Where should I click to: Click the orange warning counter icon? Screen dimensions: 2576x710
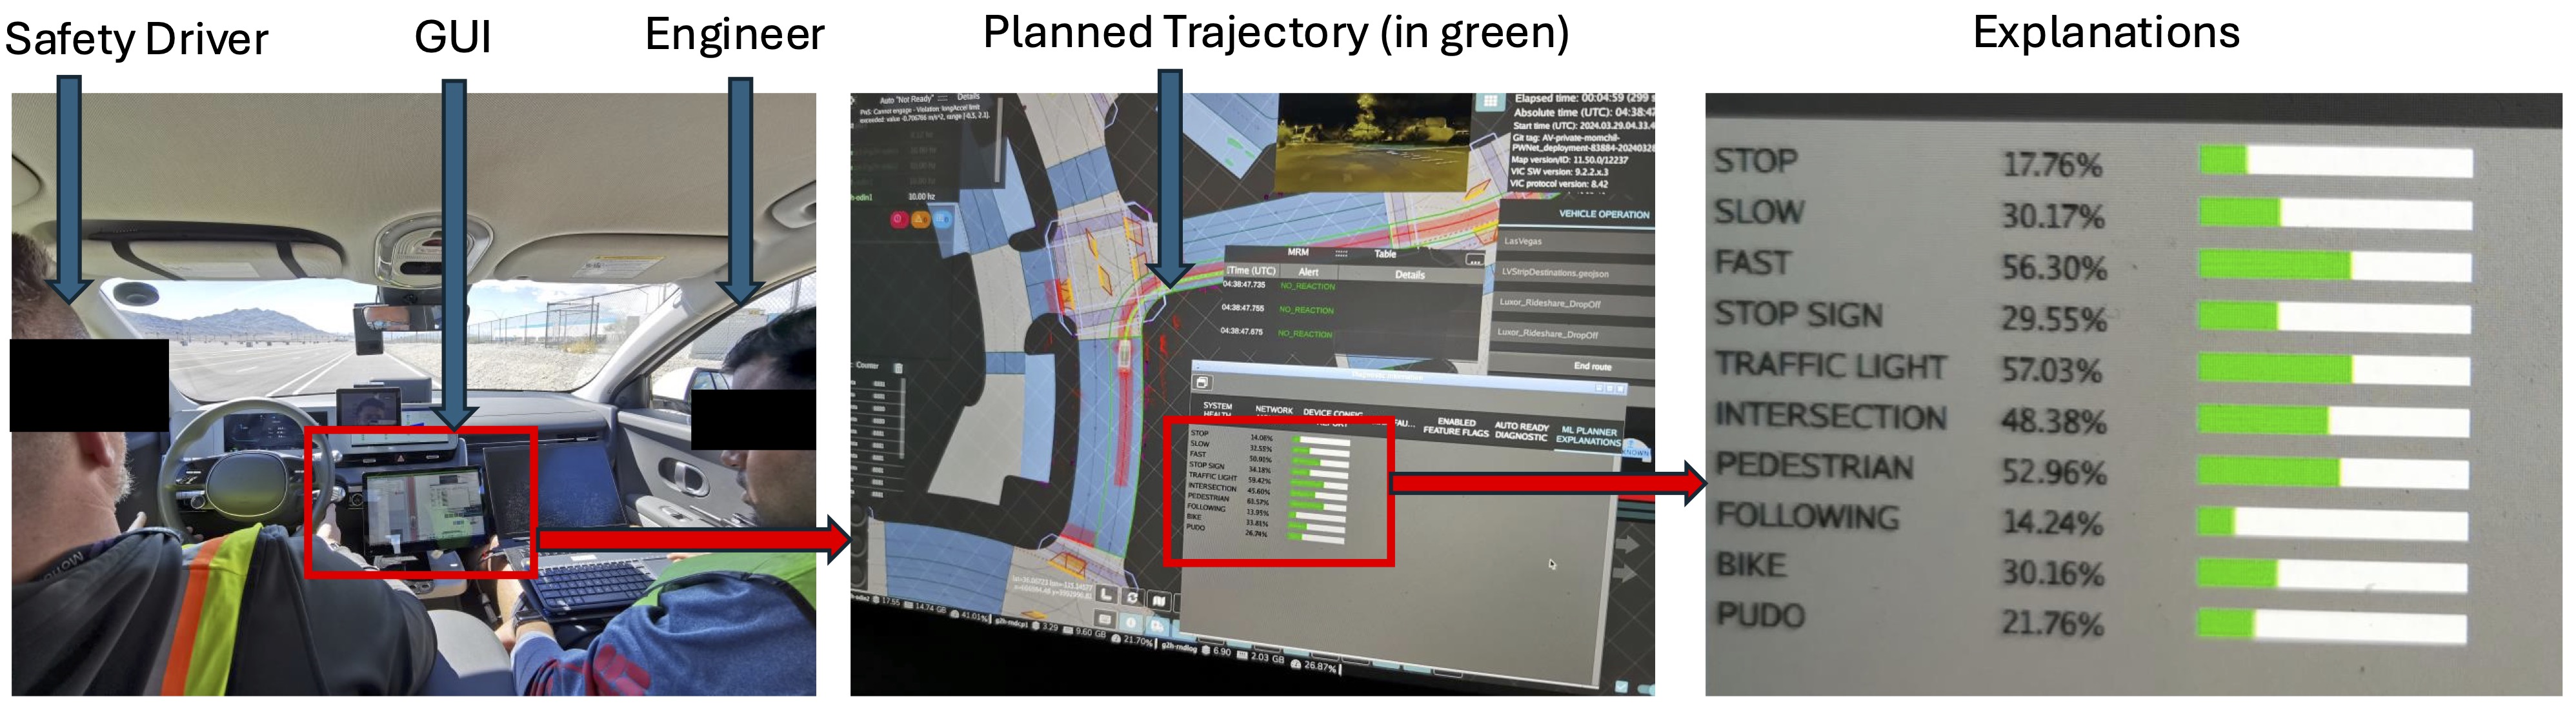(920, 219)
